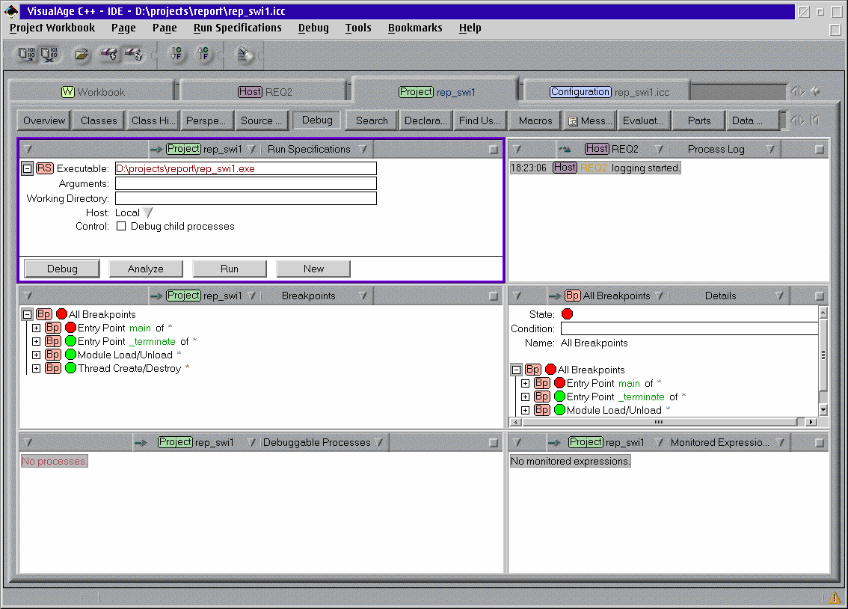This screenshot has width=848, height=609.
Task: Toggle the state circle of Entry Point main in the Breakpoints pane
Action: [70, 328]
